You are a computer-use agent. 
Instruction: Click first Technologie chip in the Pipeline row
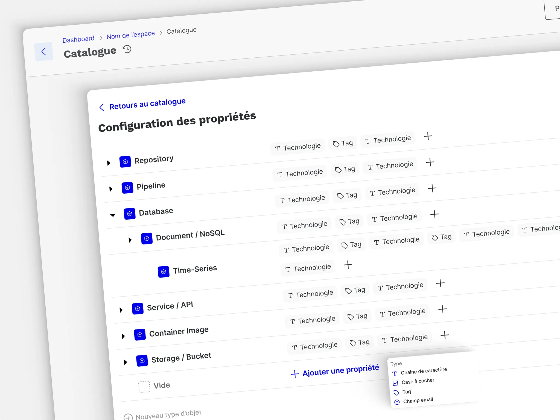(300, 173)
